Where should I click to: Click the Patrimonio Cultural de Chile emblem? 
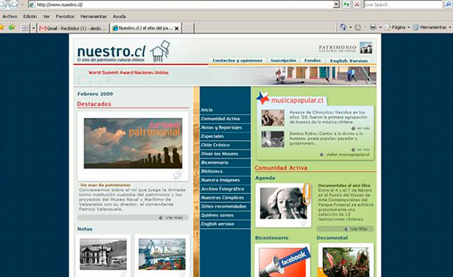pos(366,47)
